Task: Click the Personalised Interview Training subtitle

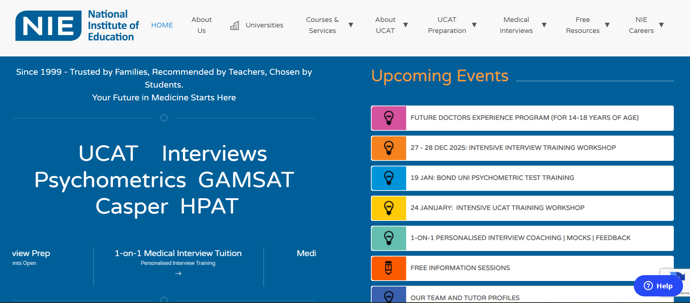Action: click(x=178, y=263)
